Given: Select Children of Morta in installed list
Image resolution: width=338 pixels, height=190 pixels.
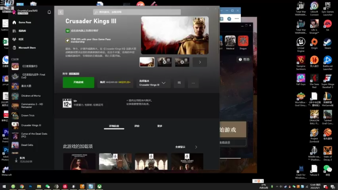Looking at the screenshot, I should (31, 96).
